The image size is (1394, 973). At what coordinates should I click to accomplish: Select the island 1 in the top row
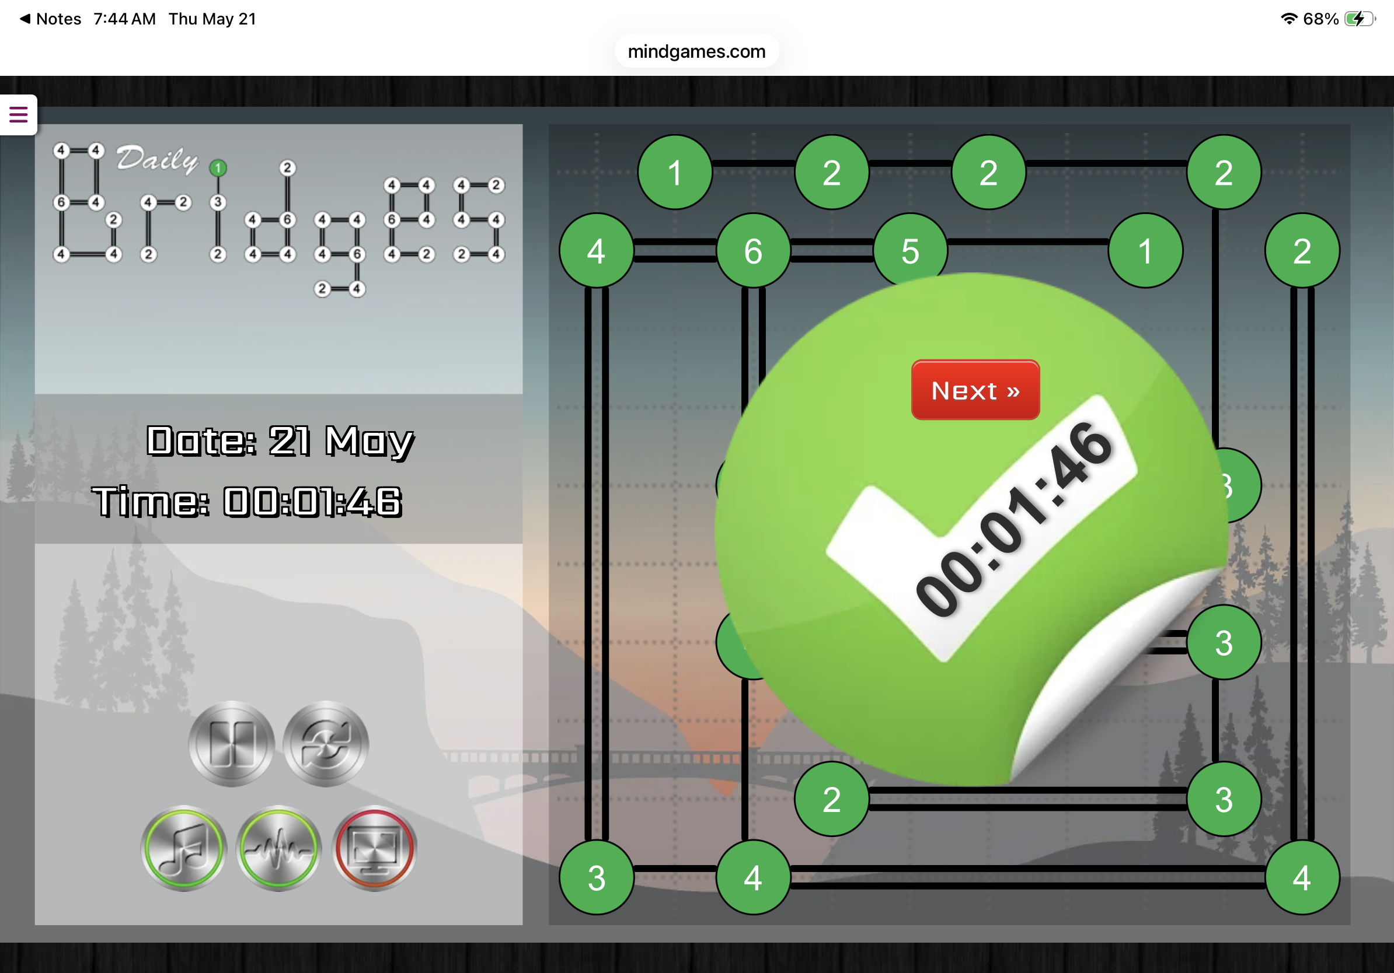click(675, 172)
